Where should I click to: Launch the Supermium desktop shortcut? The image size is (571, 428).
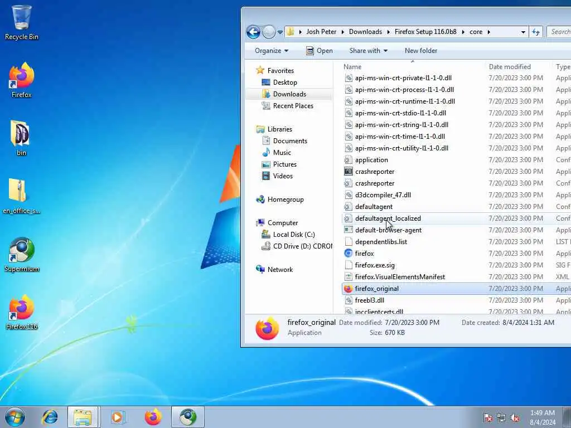pyautogui.click(x=22, y=254)
